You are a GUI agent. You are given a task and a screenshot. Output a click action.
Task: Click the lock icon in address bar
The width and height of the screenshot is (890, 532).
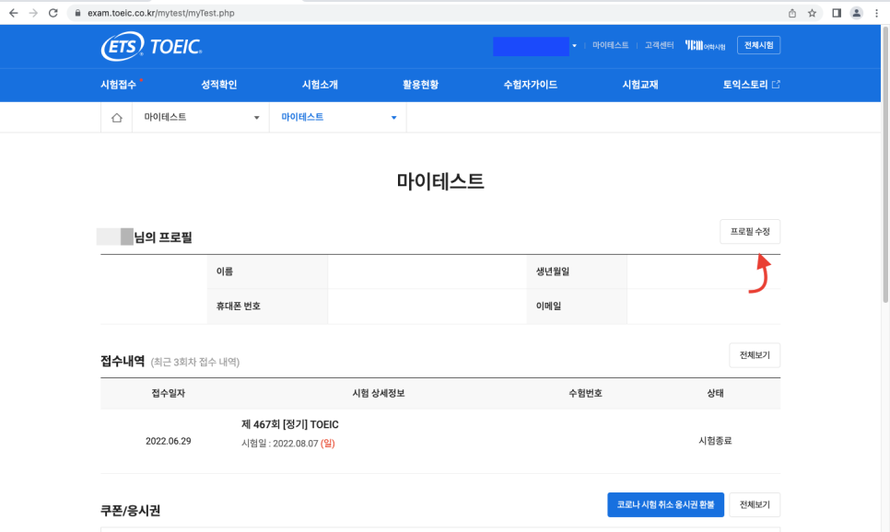click(x=77, y=13)
